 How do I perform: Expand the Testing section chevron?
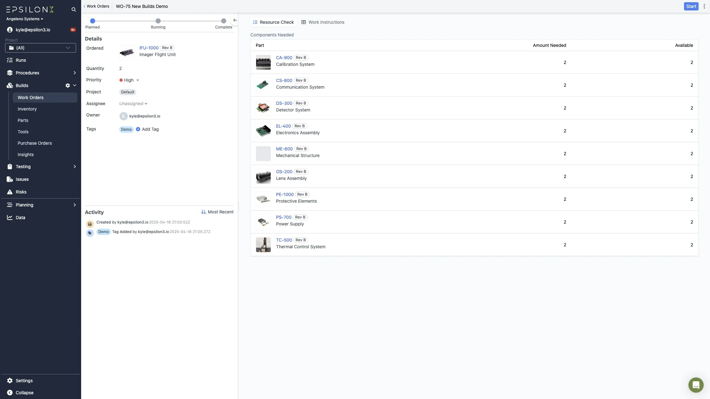75,167
